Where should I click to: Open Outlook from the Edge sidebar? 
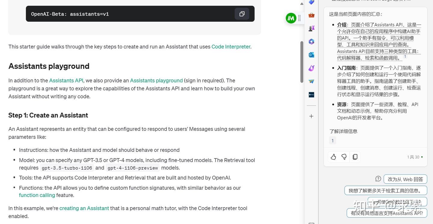pos(312,55)
